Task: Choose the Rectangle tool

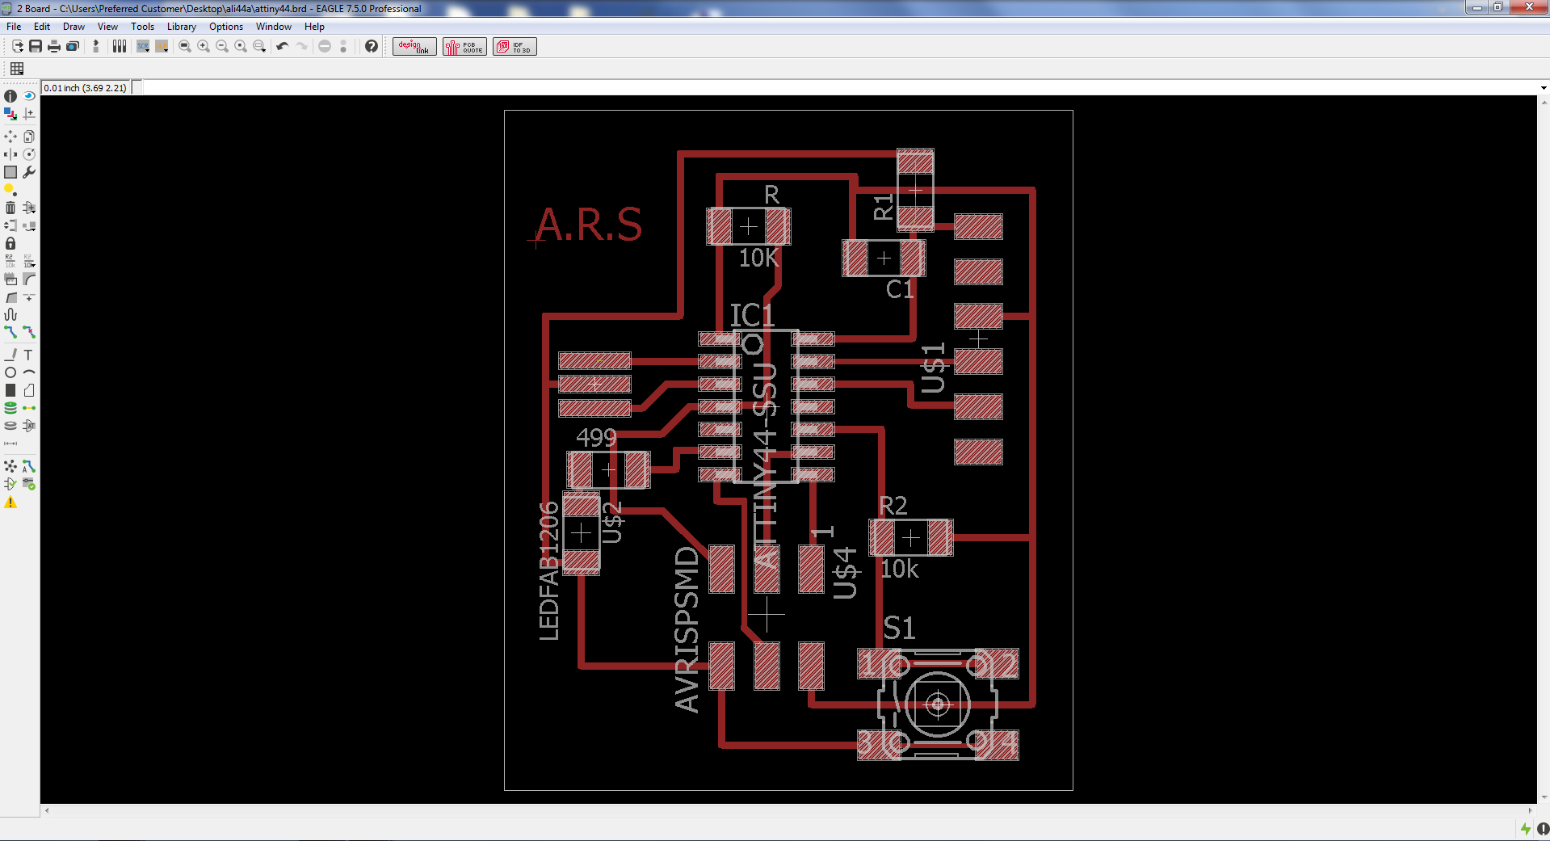Action: [x=11, y=390]
